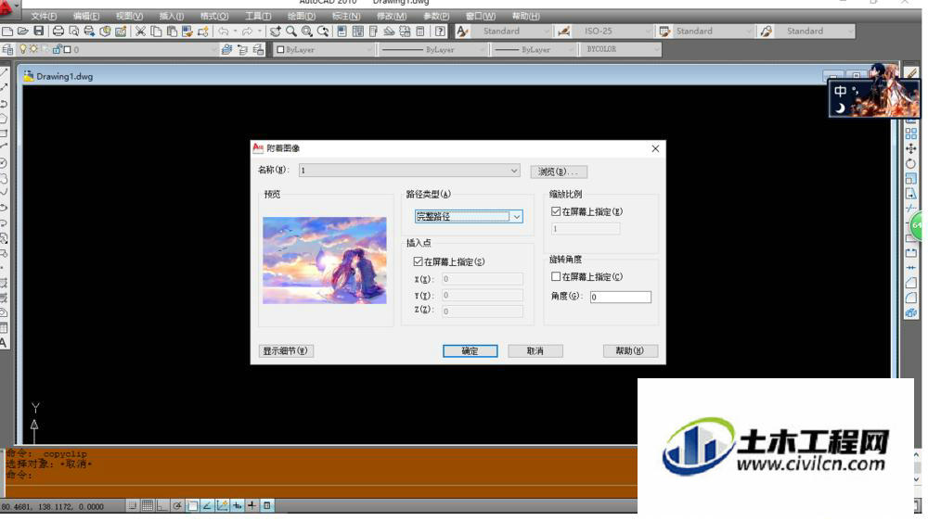
Task: Select the Pan realtime tool
Action: coord(276,31)
